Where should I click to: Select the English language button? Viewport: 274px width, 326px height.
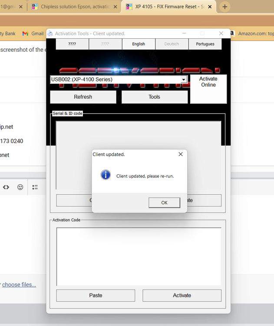click(139, 44)
